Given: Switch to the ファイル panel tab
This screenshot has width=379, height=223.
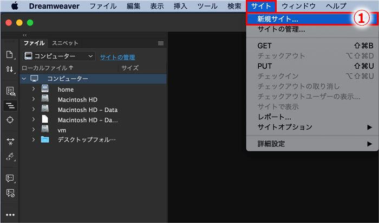Looking at the screenshot, I should (34, 43).
